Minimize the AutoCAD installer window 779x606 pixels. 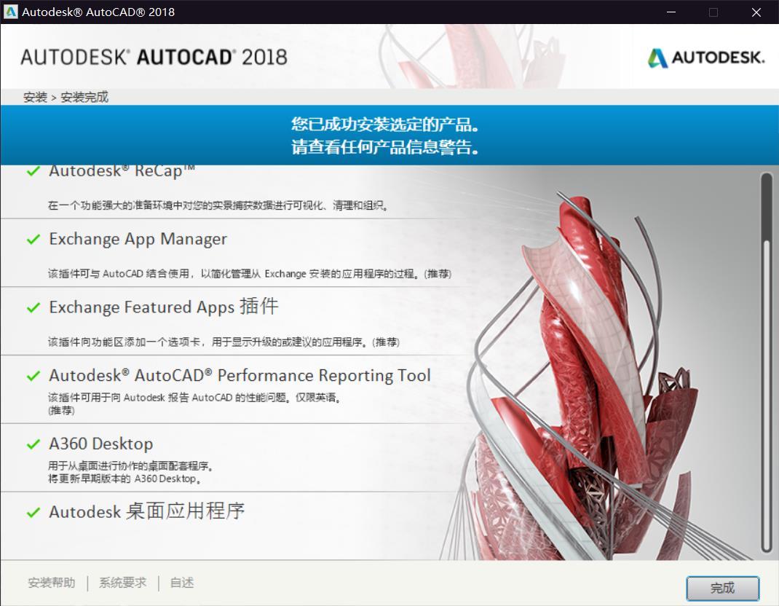(x=671, y=12)
